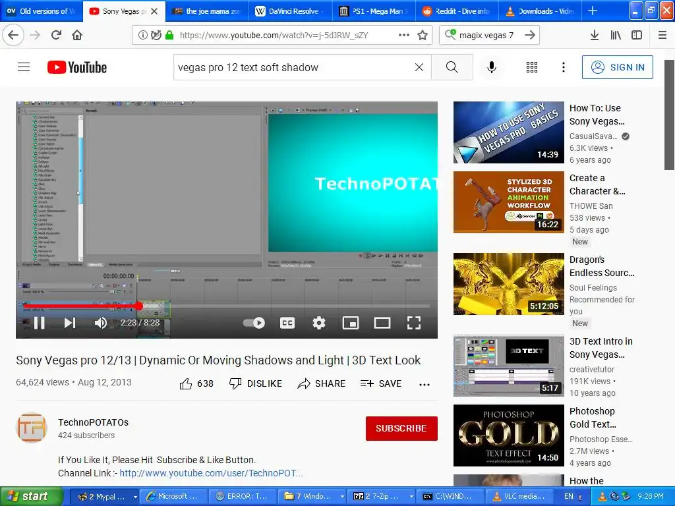The image size is (675, 506).
Task: Bookmark this page with the star icon
Action: tap(423, 35)
